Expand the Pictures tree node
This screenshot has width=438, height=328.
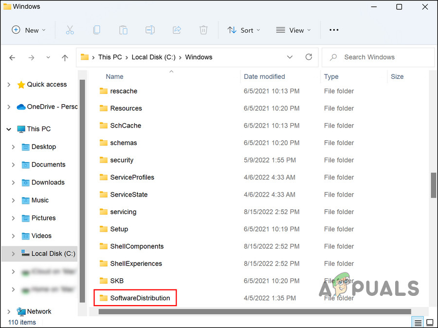pos(13,218)
